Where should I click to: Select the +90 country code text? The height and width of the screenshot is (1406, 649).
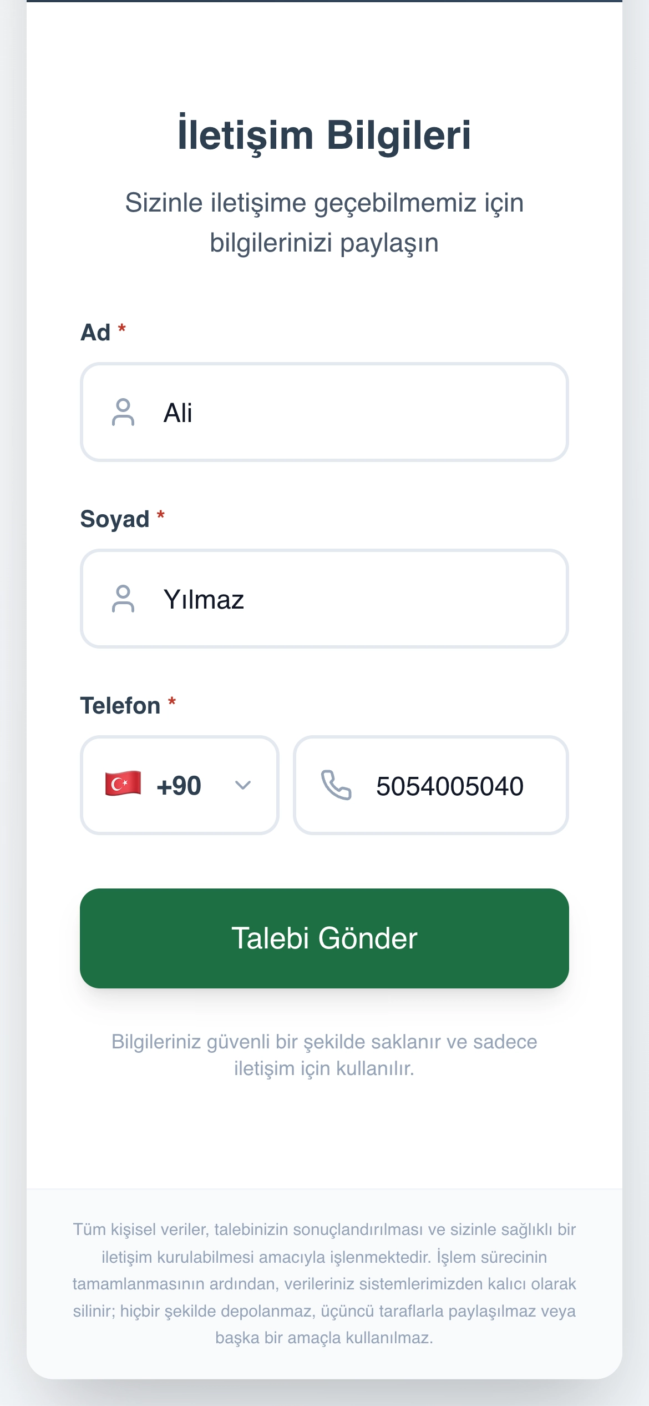(179, 786)
